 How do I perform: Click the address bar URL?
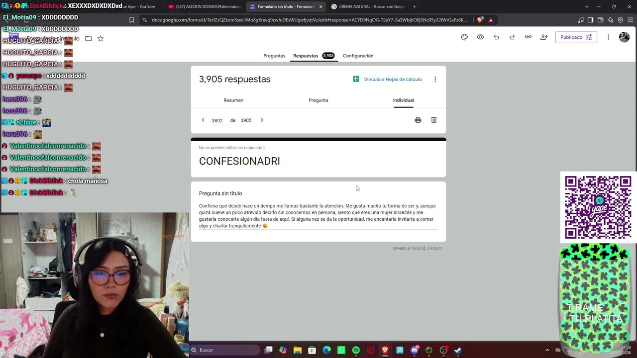tap(310, 20)
